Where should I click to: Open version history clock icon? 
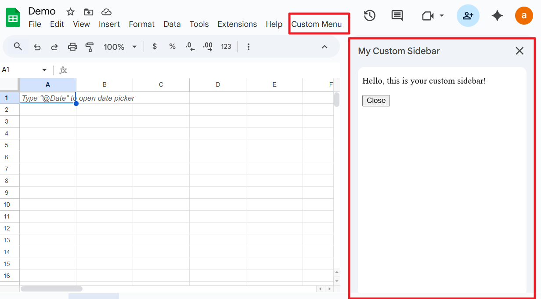coord(370,16)
